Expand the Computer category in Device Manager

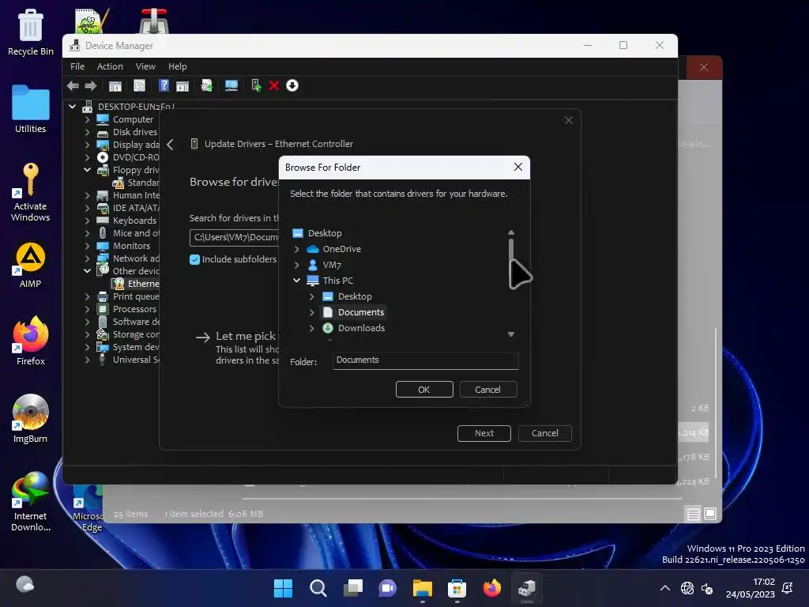[87, 119]
